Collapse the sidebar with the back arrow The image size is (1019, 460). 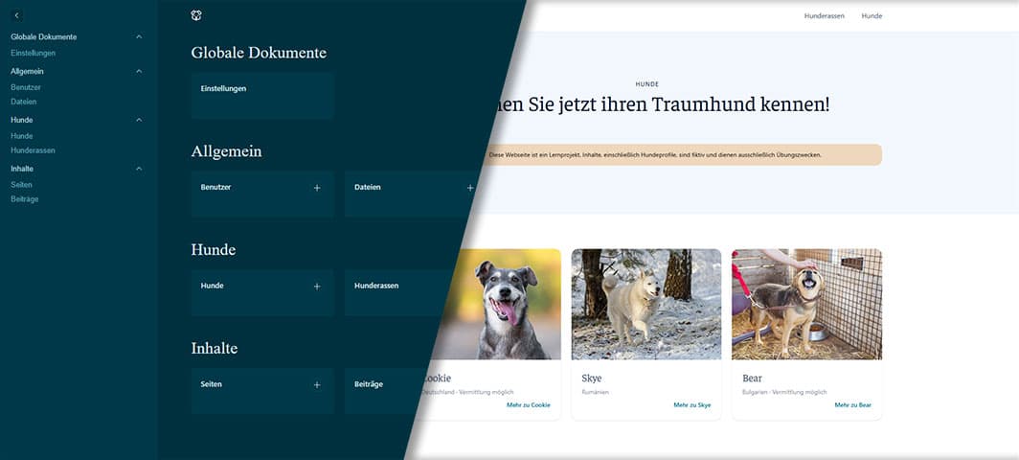click(x=16, y=15)
